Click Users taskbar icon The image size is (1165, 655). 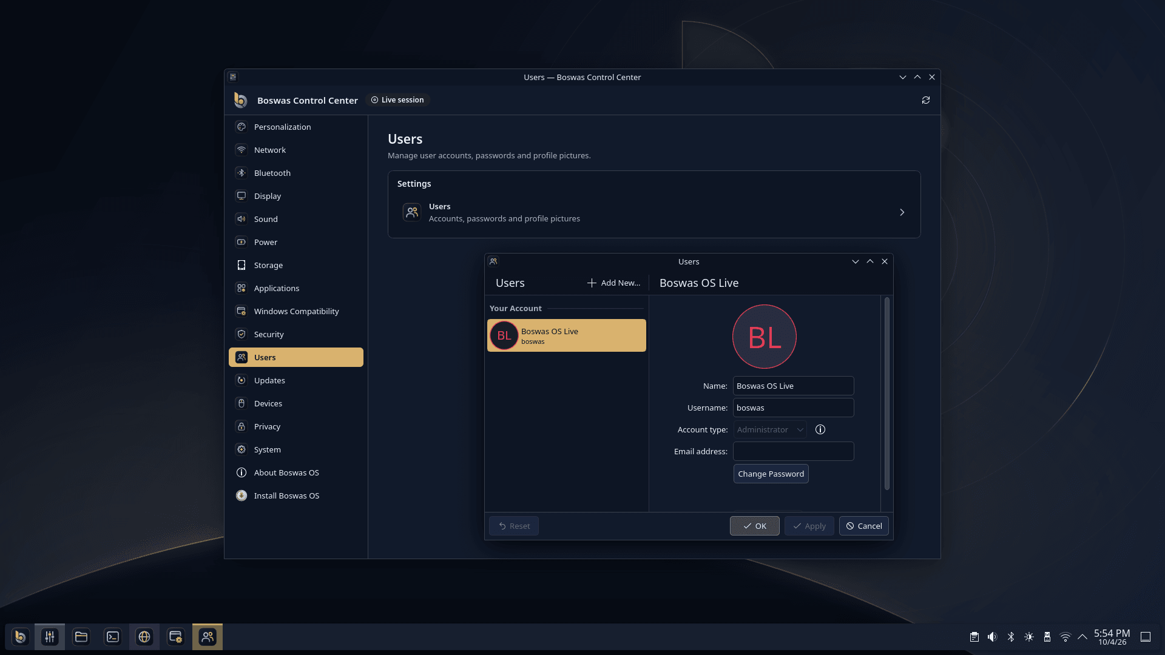pos(208,637)
